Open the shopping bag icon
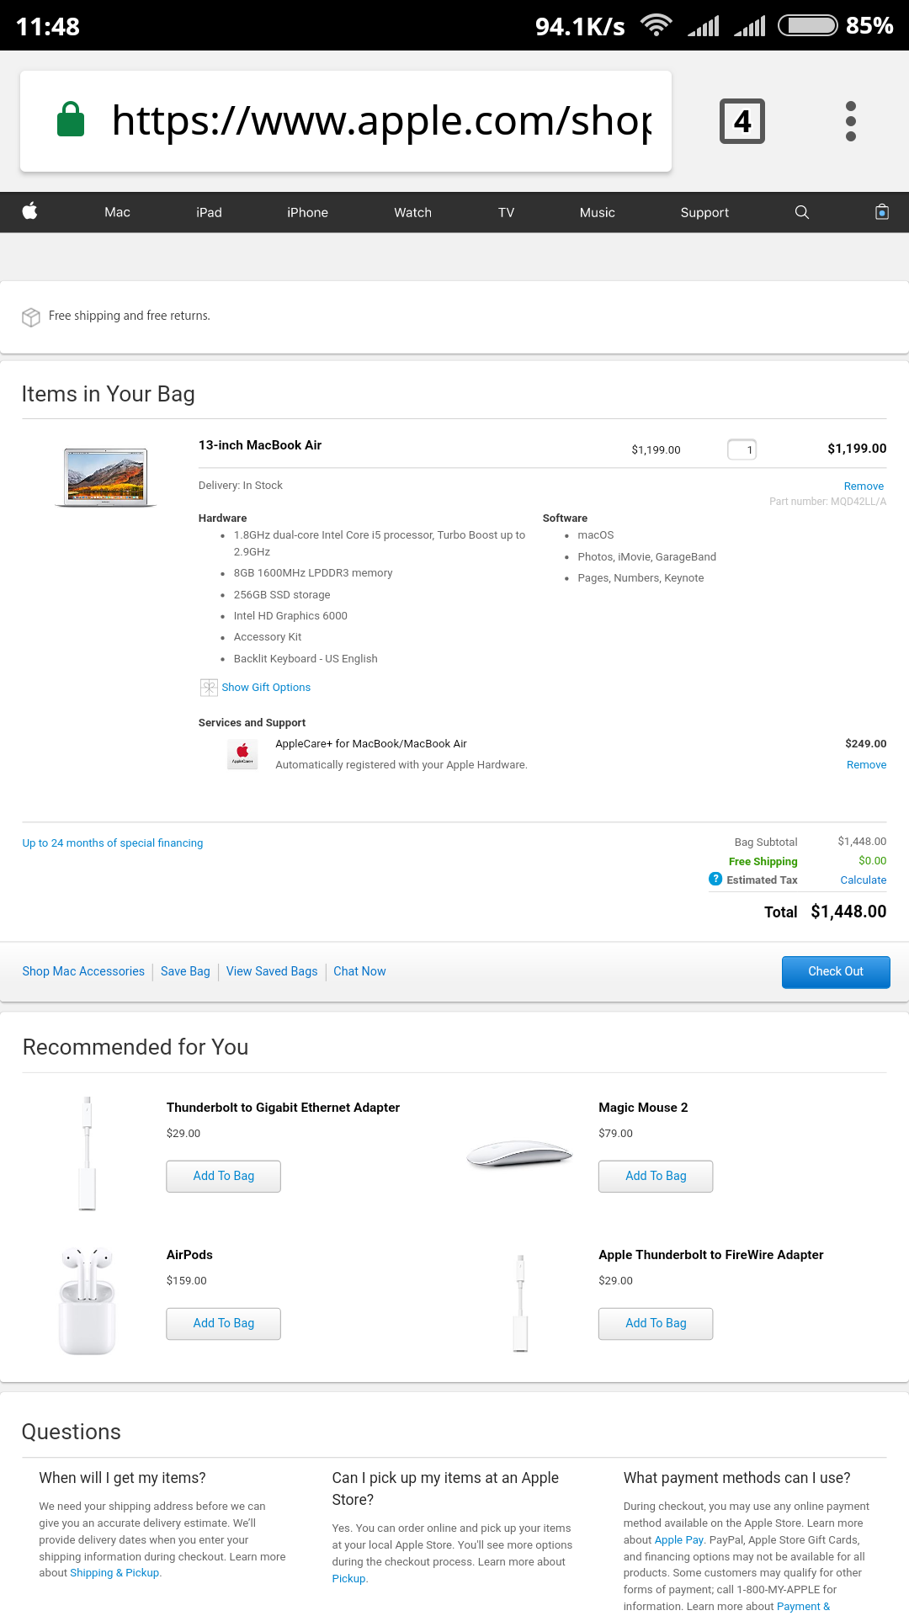This screenshot has width=909, height=1616. point(881,212)
